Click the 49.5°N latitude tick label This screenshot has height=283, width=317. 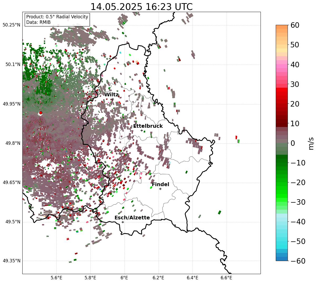[13, 222]
